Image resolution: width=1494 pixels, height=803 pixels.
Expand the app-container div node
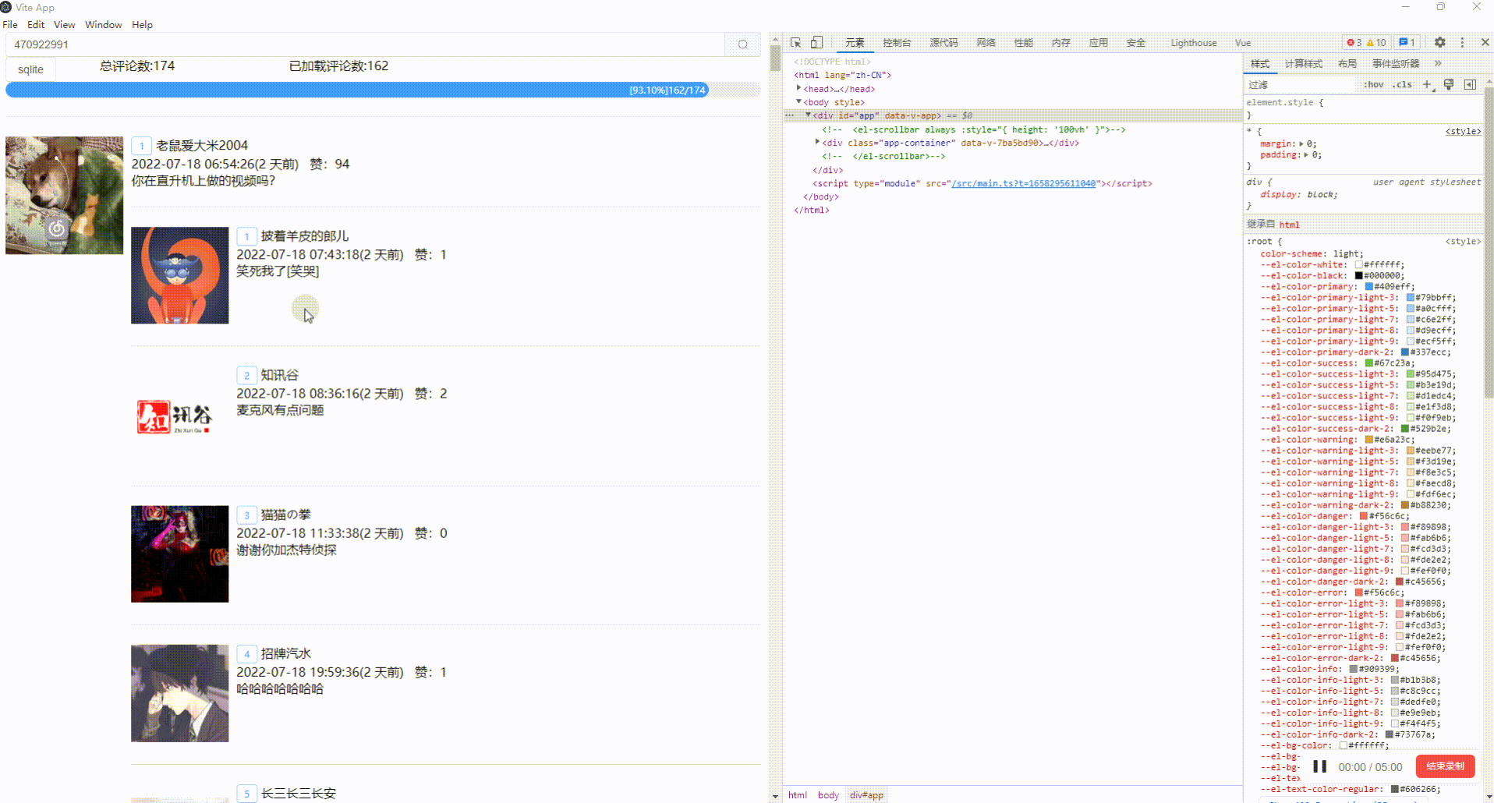pos(817,143)
